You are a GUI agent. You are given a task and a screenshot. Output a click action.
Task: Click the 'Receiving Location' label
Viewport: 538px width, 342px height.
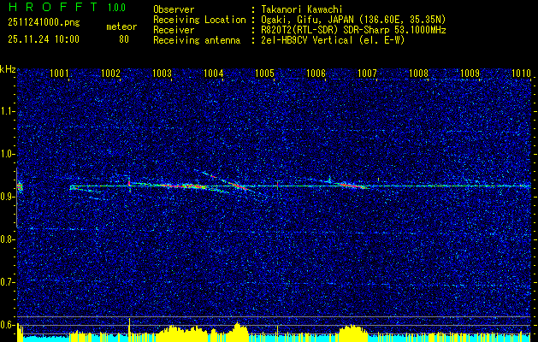pyautogui.click(x=199, y=20)
